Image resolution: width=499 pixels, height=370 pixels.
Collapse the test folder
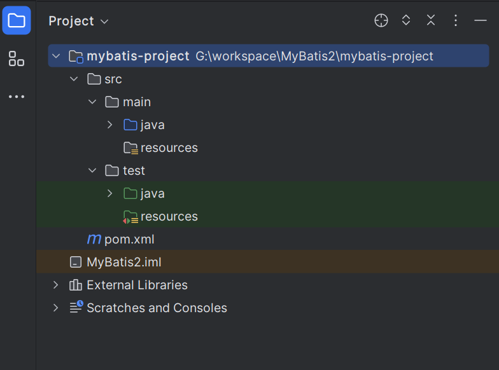(x=92, y=170)
